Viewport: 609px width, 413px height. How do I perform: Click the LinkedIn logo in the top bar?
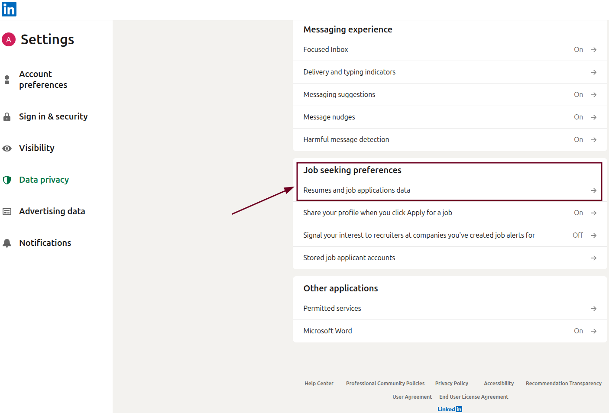click(9, 9)
